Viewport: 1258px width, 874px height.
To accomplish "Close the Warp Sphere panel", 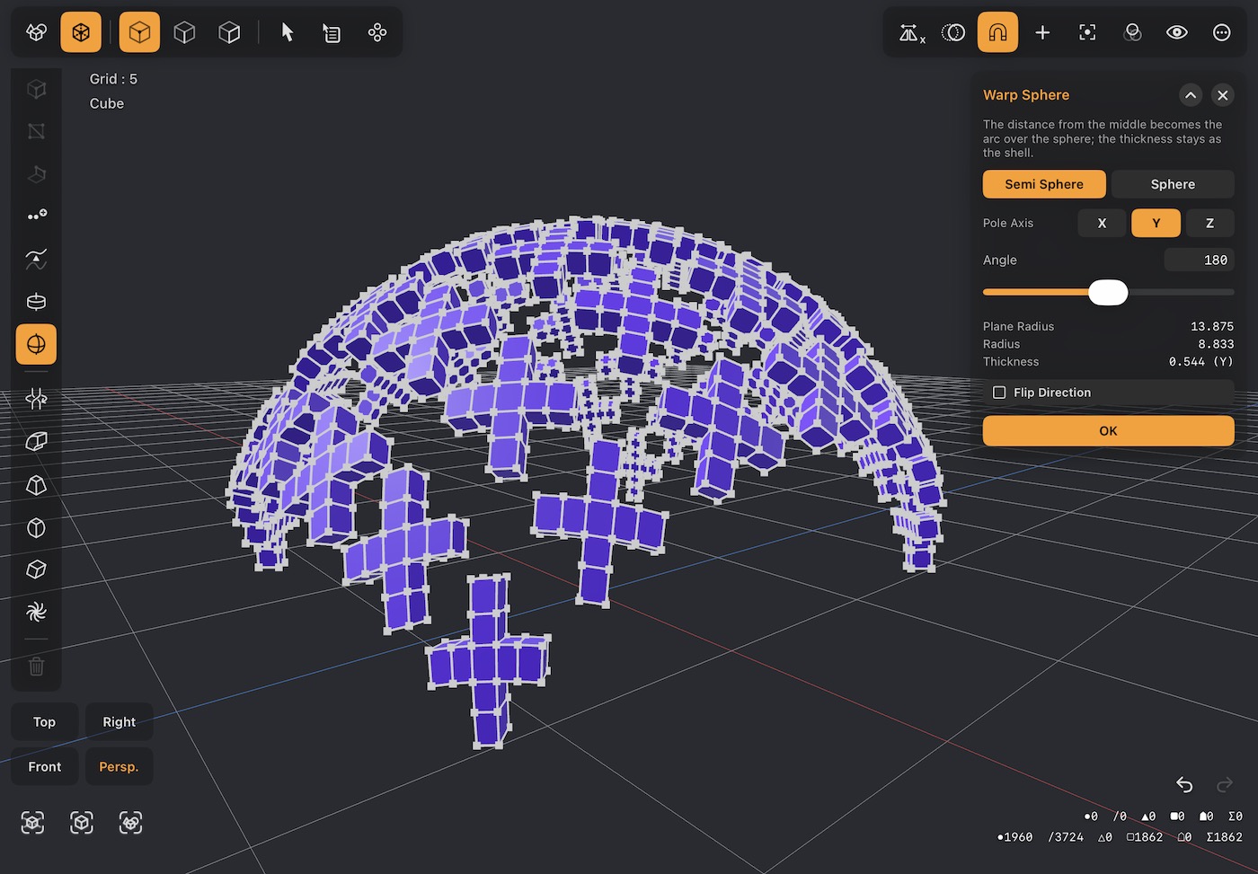I will pos(1222,95).
